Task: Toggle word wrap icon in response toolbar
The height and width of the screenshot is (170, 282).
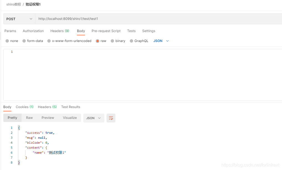Action: (111, 118)
